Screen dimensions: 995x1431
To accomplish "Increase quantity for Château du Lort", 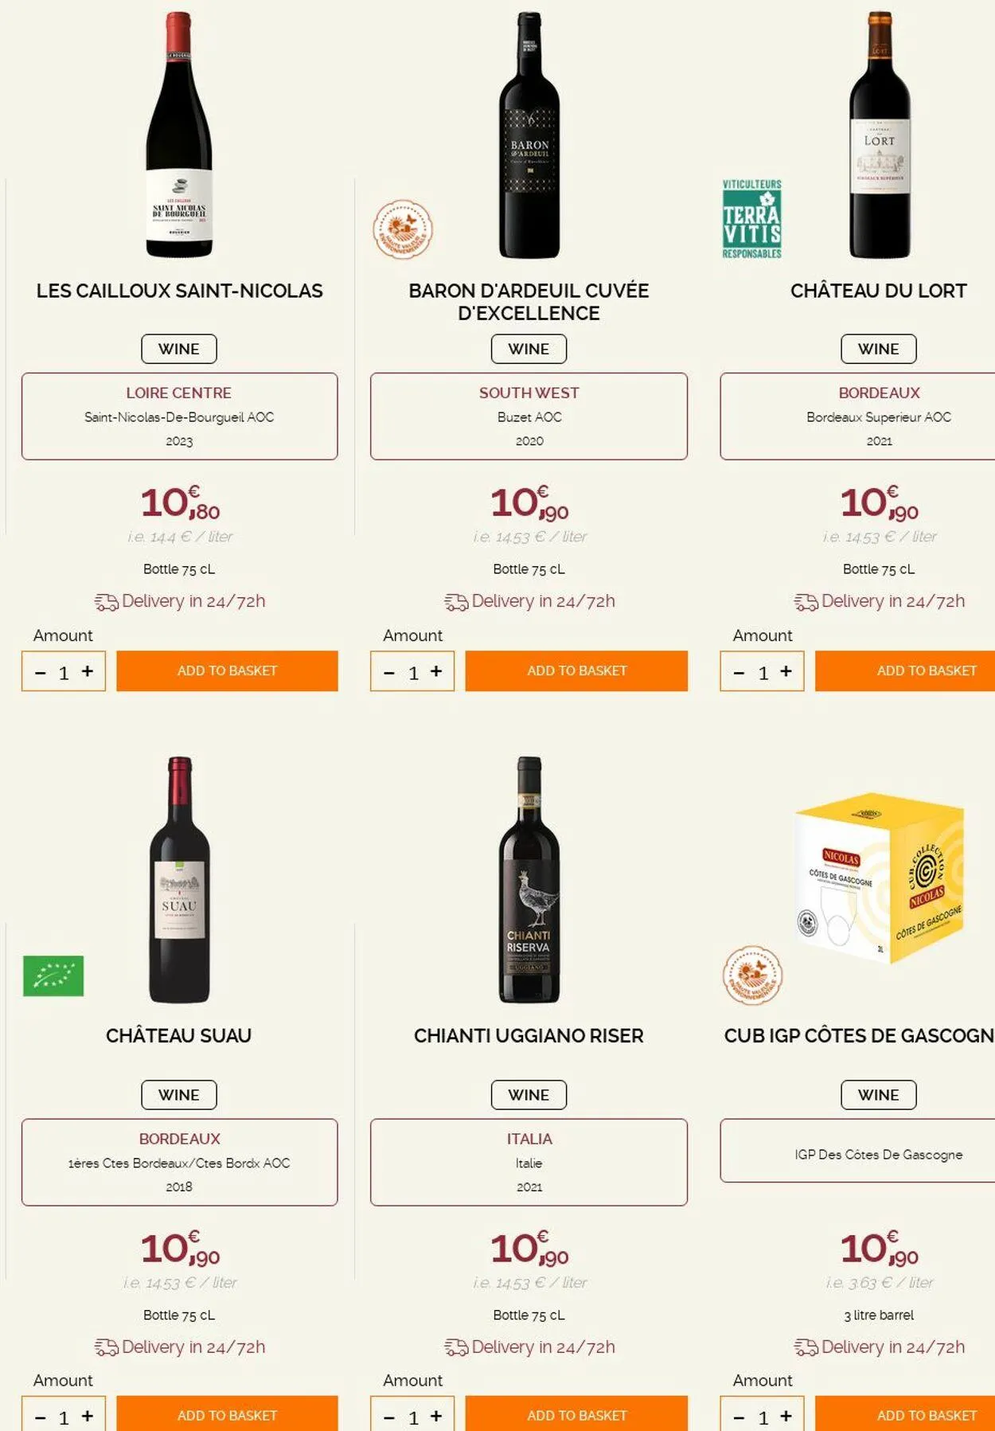I will pyautogui.click(x=786, y=671).
